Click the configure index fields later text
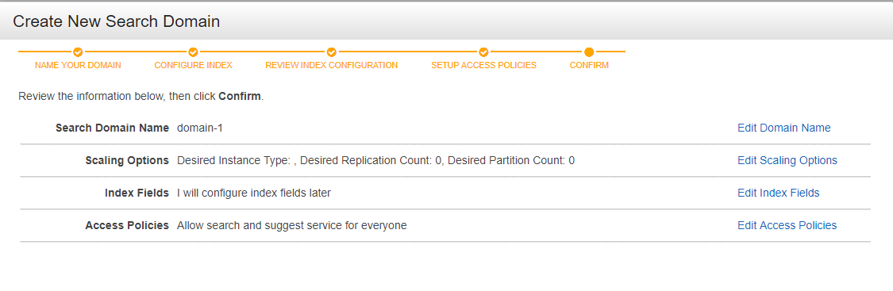This screenshot has height=291, width=893. click(254, 193)
